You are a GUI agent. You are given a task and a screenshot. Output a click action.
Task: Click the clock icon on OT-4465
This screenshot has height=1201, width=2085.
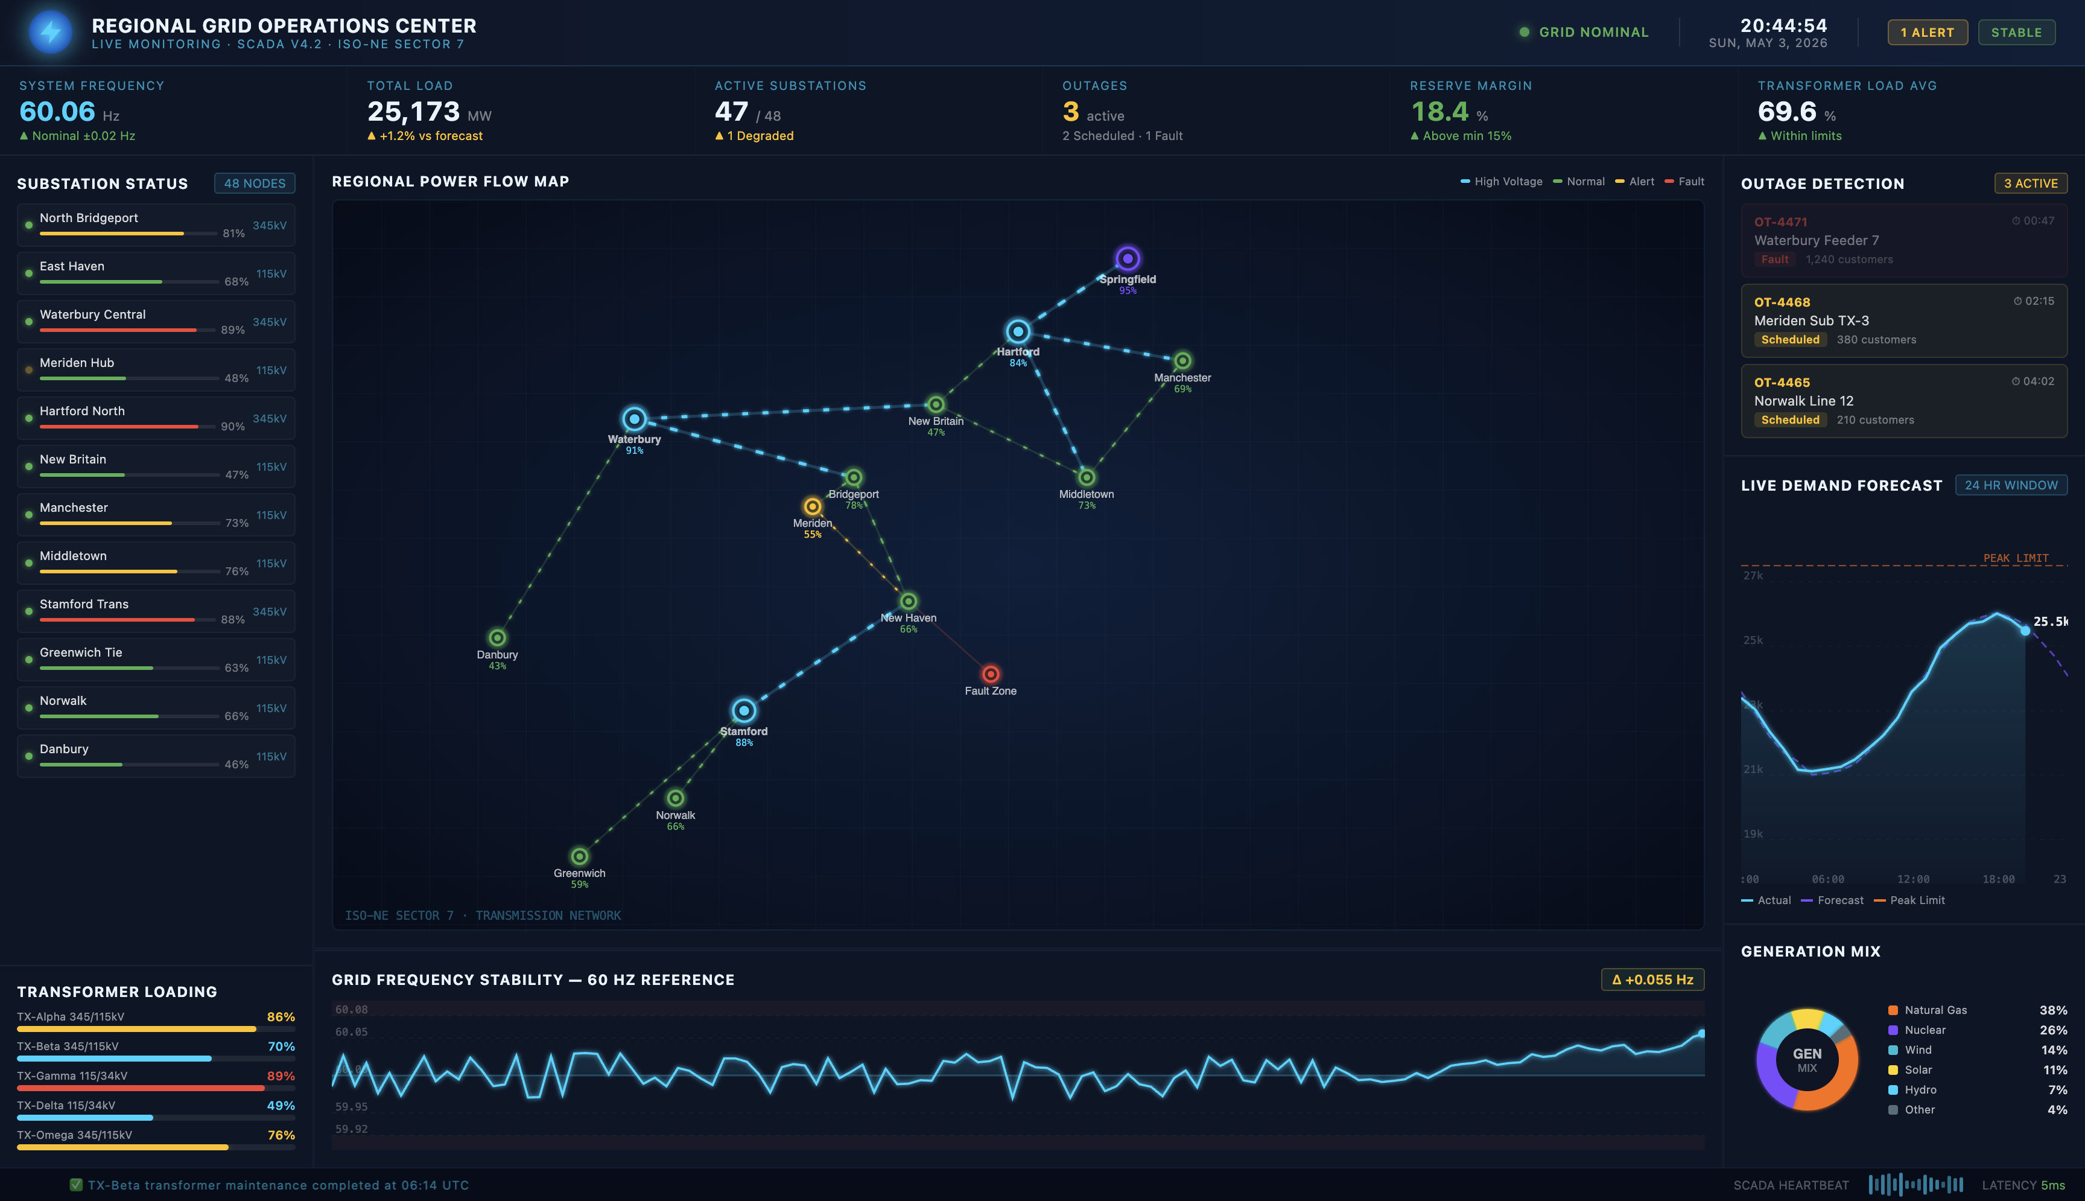tap(2015, 381)
